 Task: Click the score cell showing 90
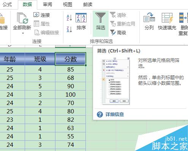[x=71, y=86]
